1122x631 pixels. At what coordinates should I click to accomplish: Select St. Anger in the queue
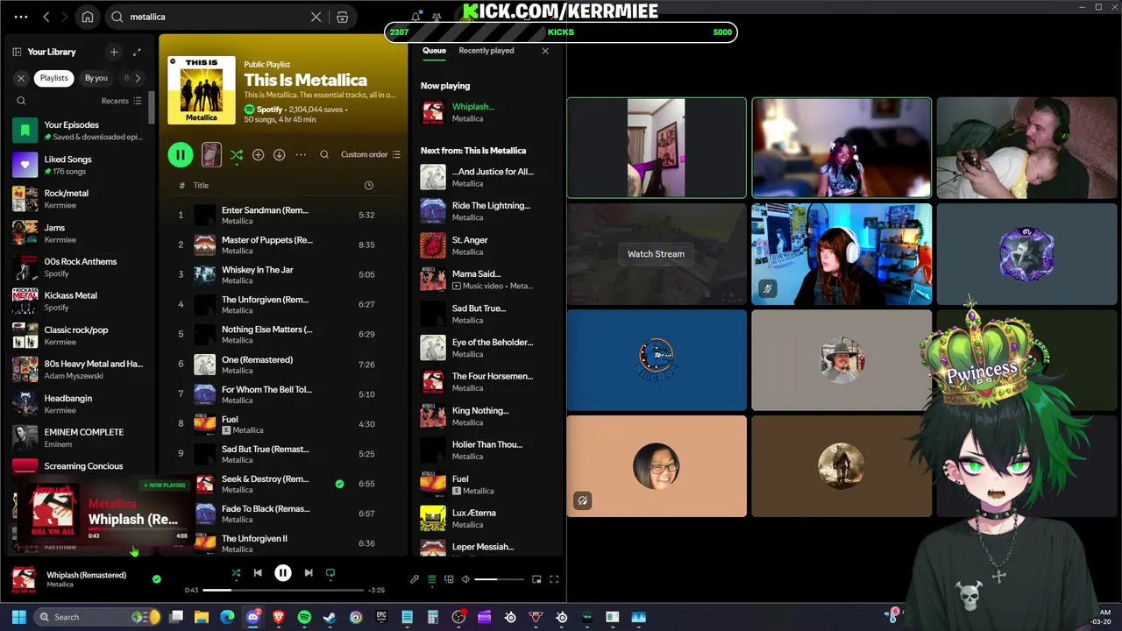point(485,245)
